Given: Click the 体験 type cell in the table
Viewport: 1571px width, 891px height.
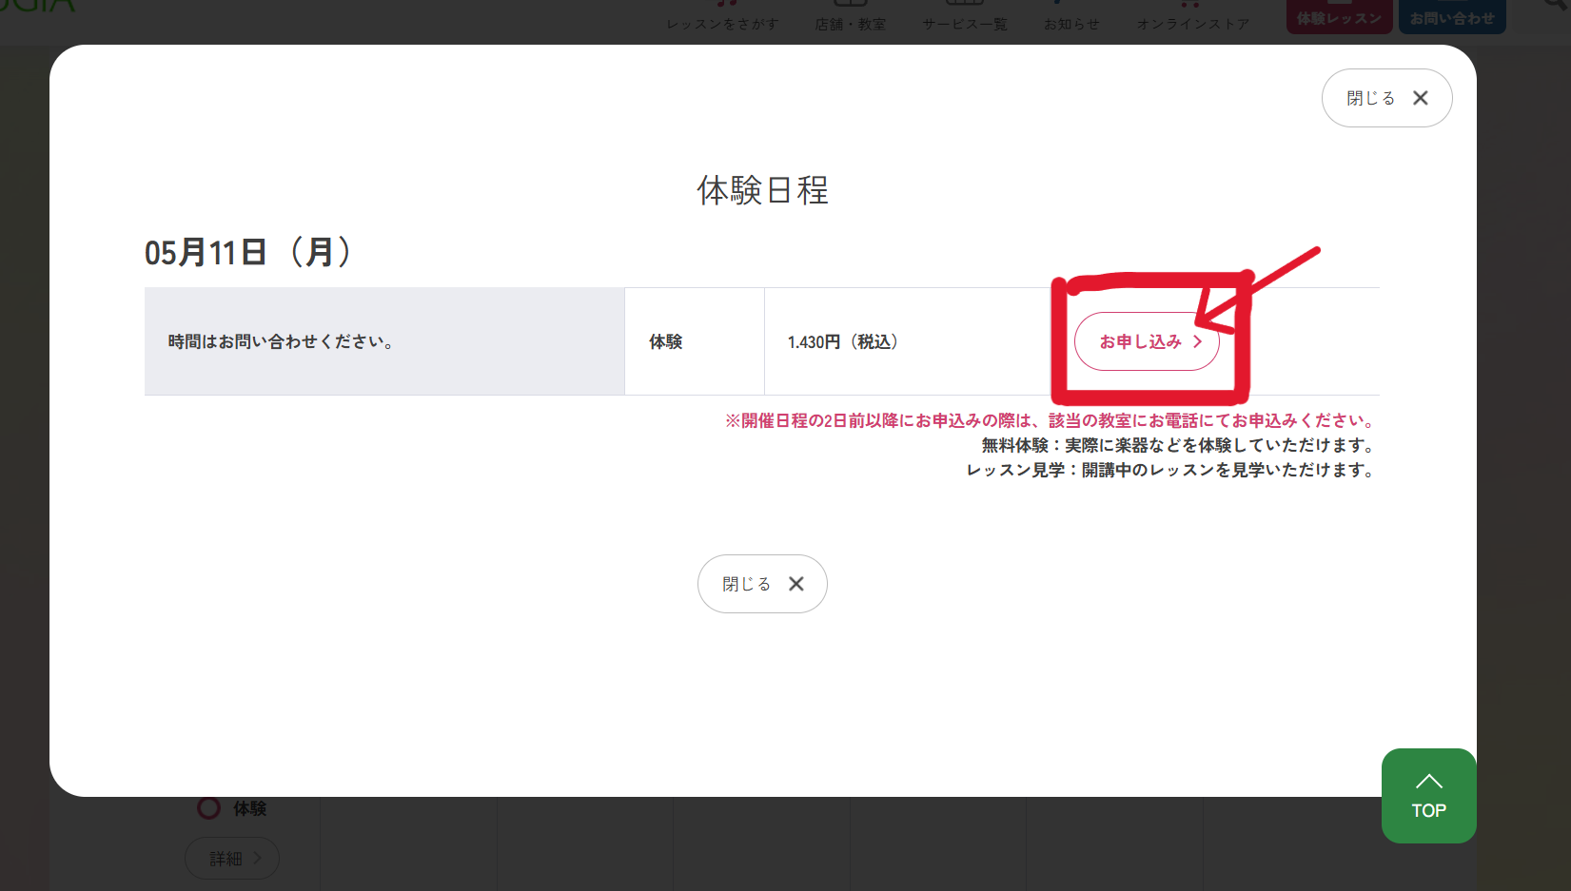Looking at the screenshot, I should (695, 341).
